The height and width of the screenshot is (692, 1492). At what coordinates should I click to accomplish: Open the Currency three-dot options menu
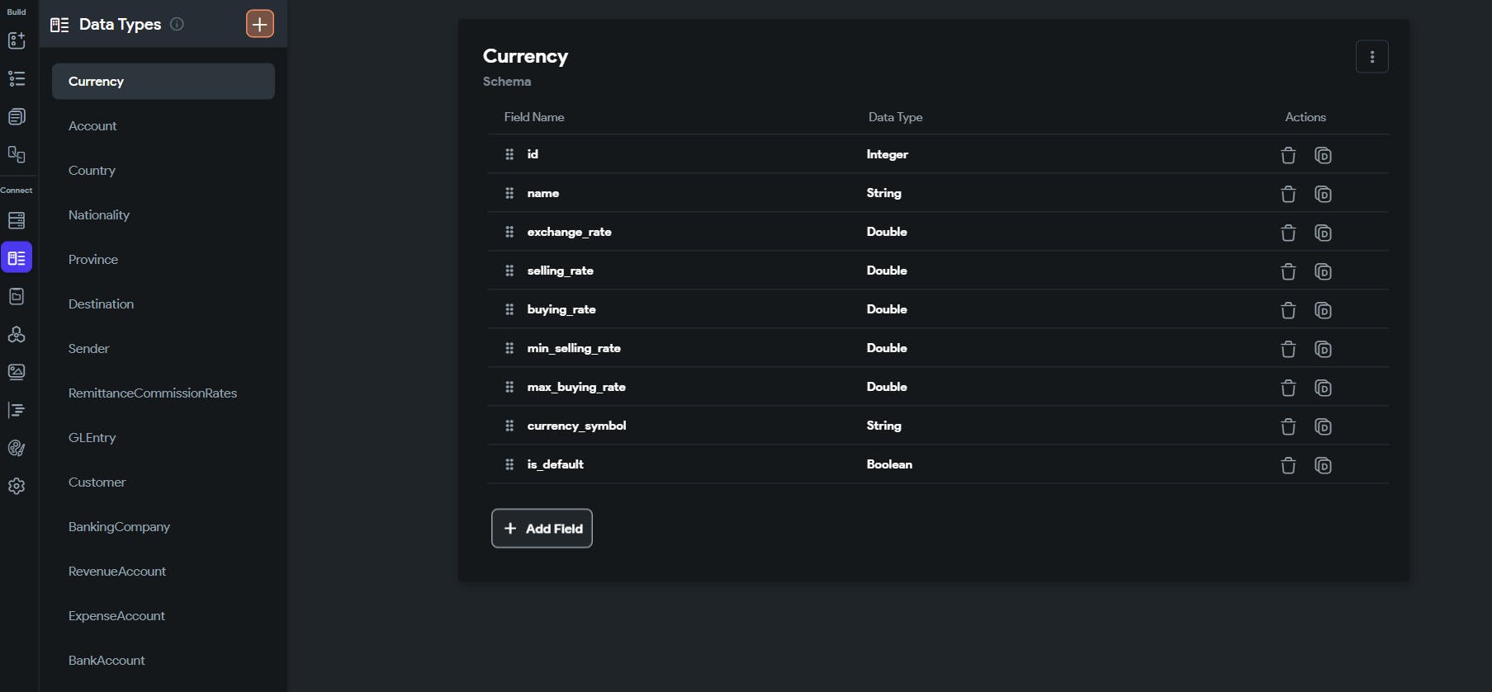(1371, 57)
